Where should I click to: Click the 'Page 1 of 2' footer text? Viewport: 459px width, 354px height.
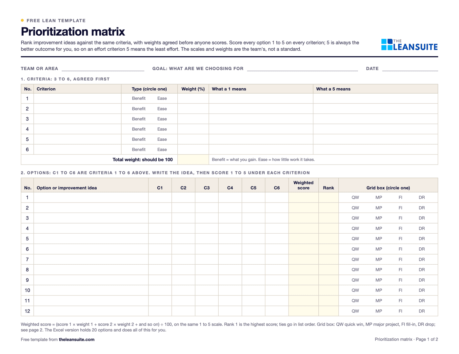(427, 340)
